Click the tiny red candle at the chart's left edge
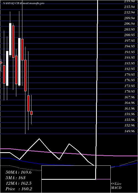 click(x=1, y=63)
